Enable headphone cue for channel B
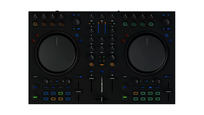The image size is (204, 115). tap(112, 72)
